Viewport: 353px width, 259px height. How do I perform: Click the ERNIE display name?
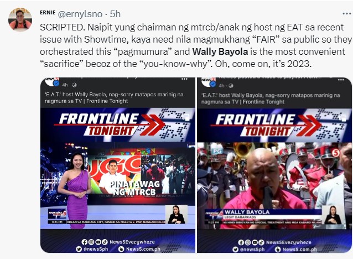coord(48,13)
